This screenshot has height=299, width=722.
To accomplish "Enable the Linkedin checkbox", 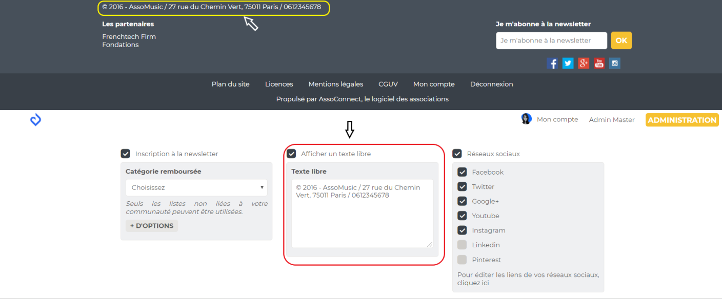I will 462,245.
